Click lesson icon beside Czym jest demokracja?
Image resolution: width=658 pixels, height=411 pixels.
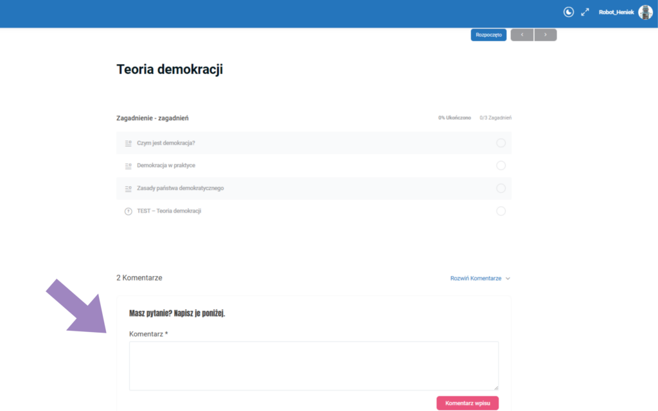(x=128, y=143)
